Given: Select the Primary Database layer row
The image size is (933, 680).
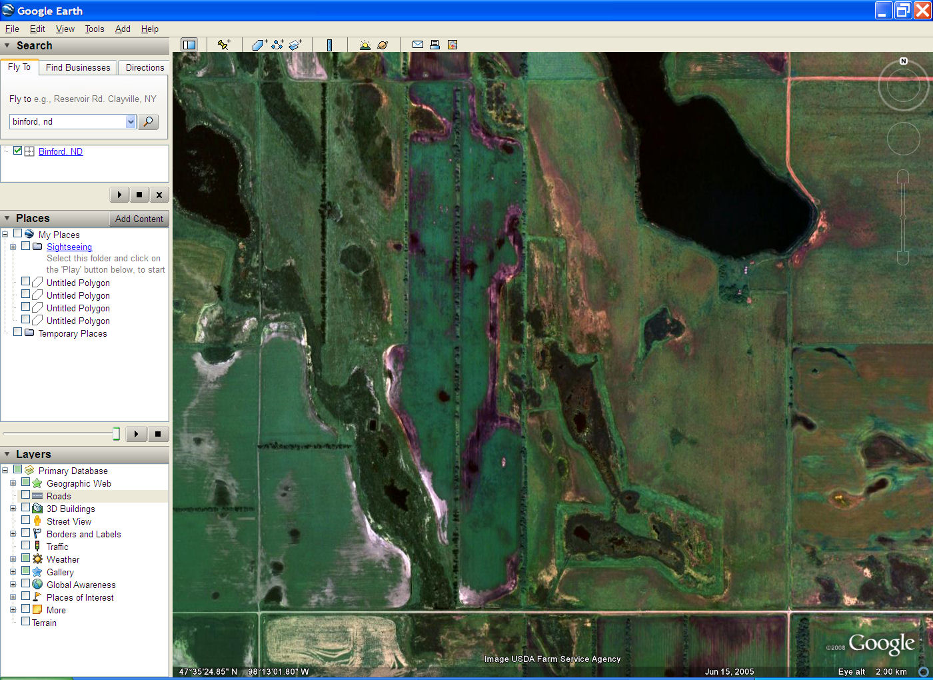Looking at the screenshot, I should [x=73, y=471].
